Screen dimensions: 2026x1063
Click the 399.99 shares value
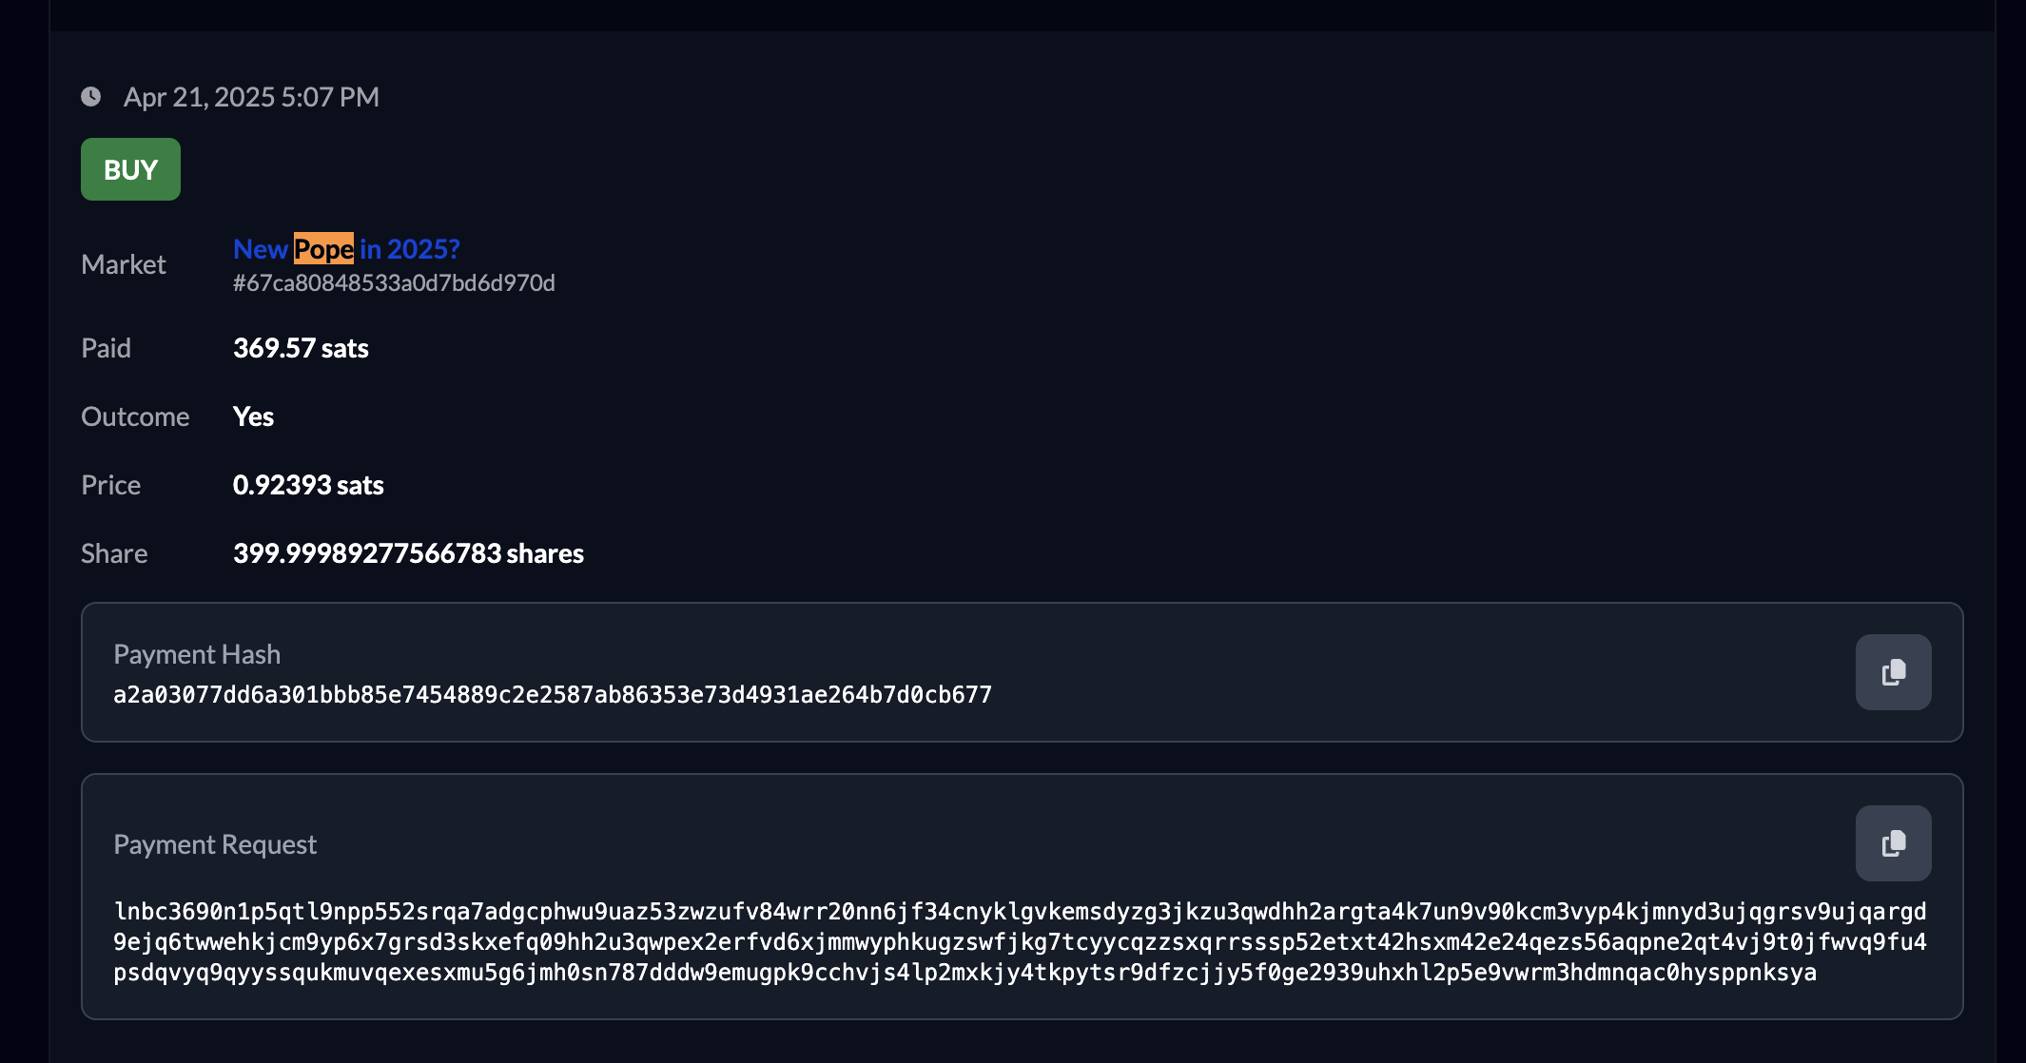point(408,553)
